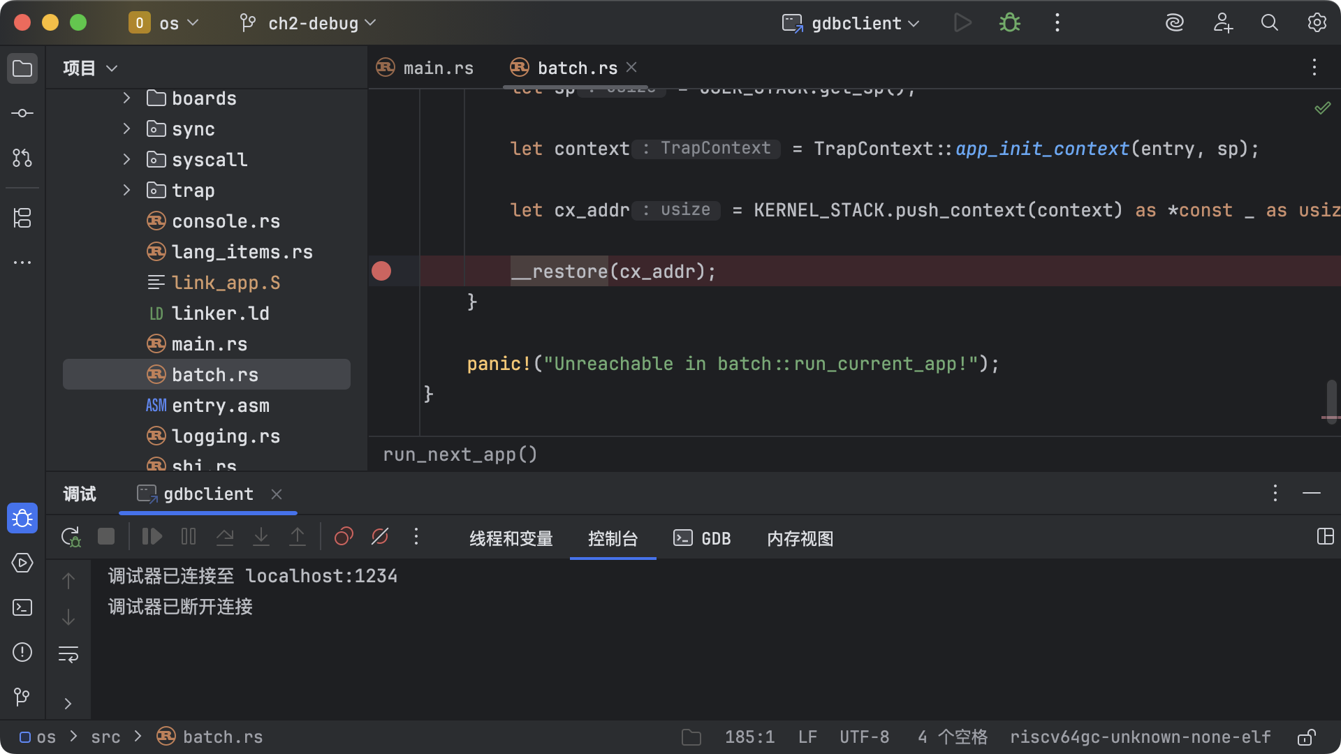The image size is (1341, 754).
Task: Open entry.asm in project tree
Action: click(220, 405)
